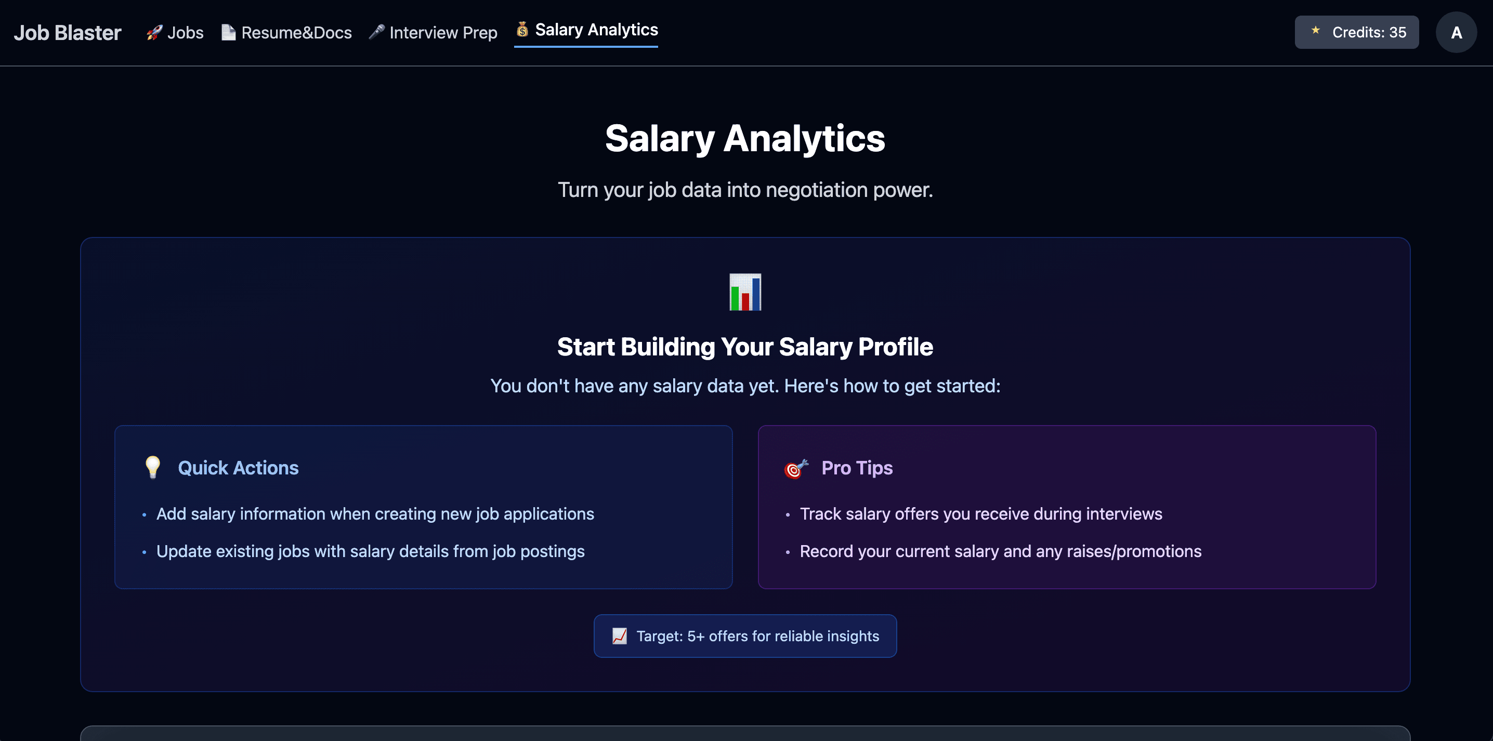The height and width of the screenshot is (741, 1493).
Task: Click the bar chart icon above Start Building heading
Action: (x=745, y=293)
